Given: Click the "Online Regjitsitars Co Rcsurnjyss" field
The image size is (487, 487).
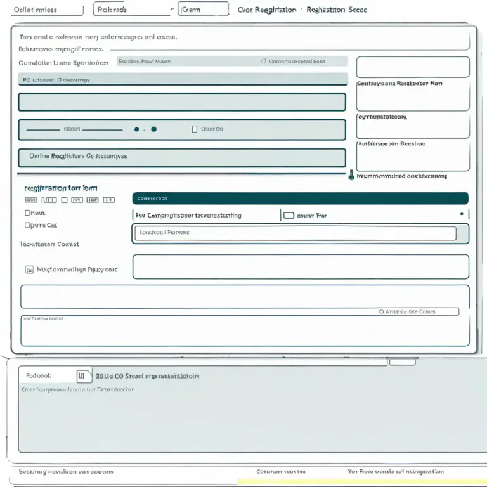Looking at the screenshot, I should click(x=182, y=158).
